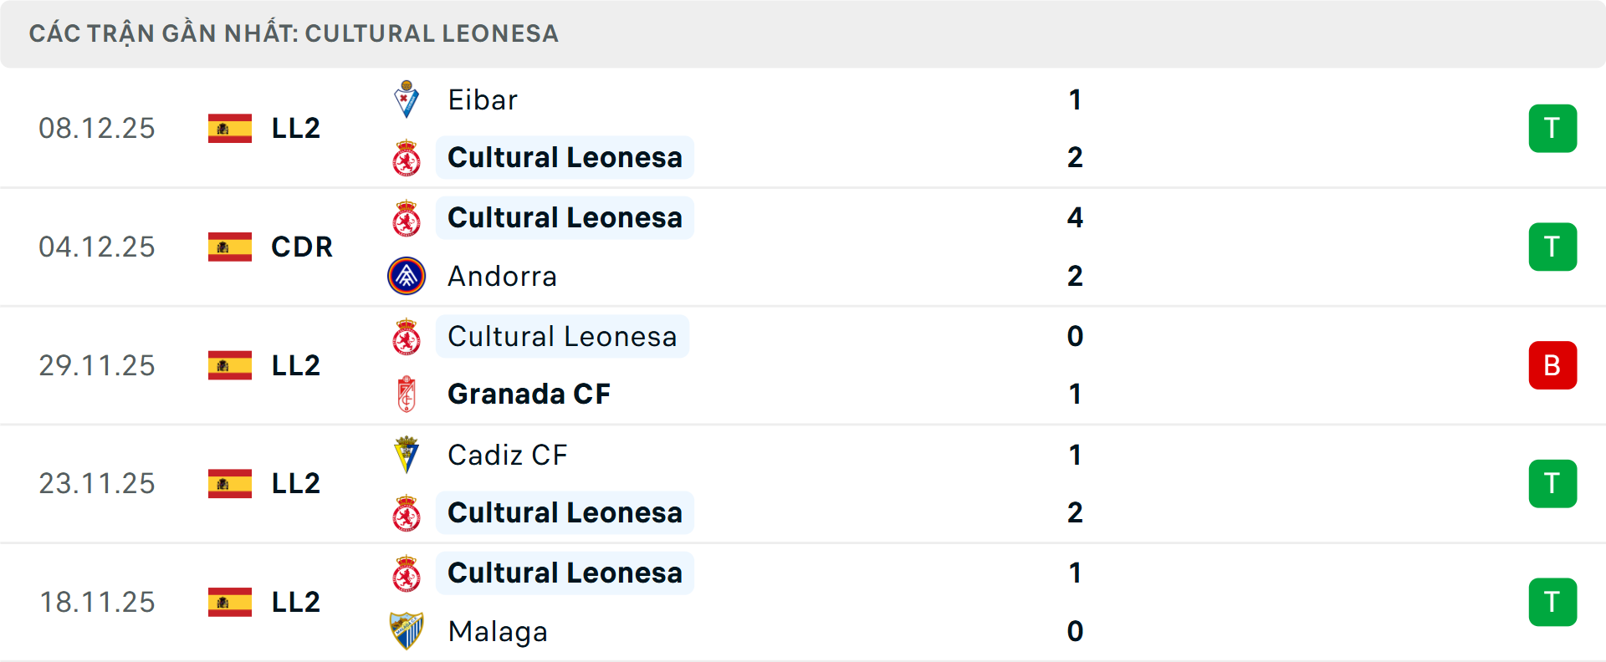This screenshot has height=662, width=1606.
Task: Click the Spain flag next to CDR
Action: click(228, 247)
